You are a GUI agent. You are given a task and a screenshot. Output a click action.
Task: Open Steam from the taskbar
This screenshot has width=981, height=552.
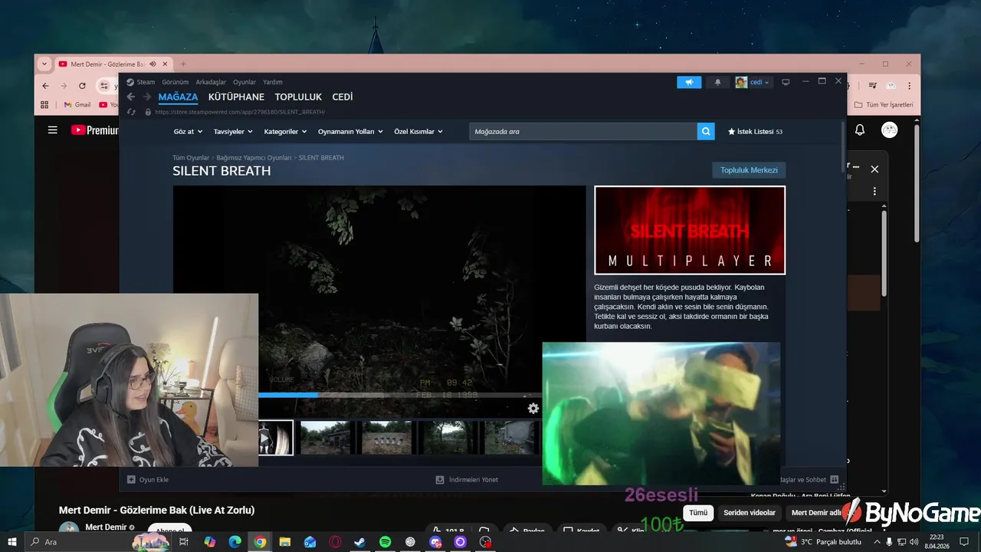(x=359, y=542)
